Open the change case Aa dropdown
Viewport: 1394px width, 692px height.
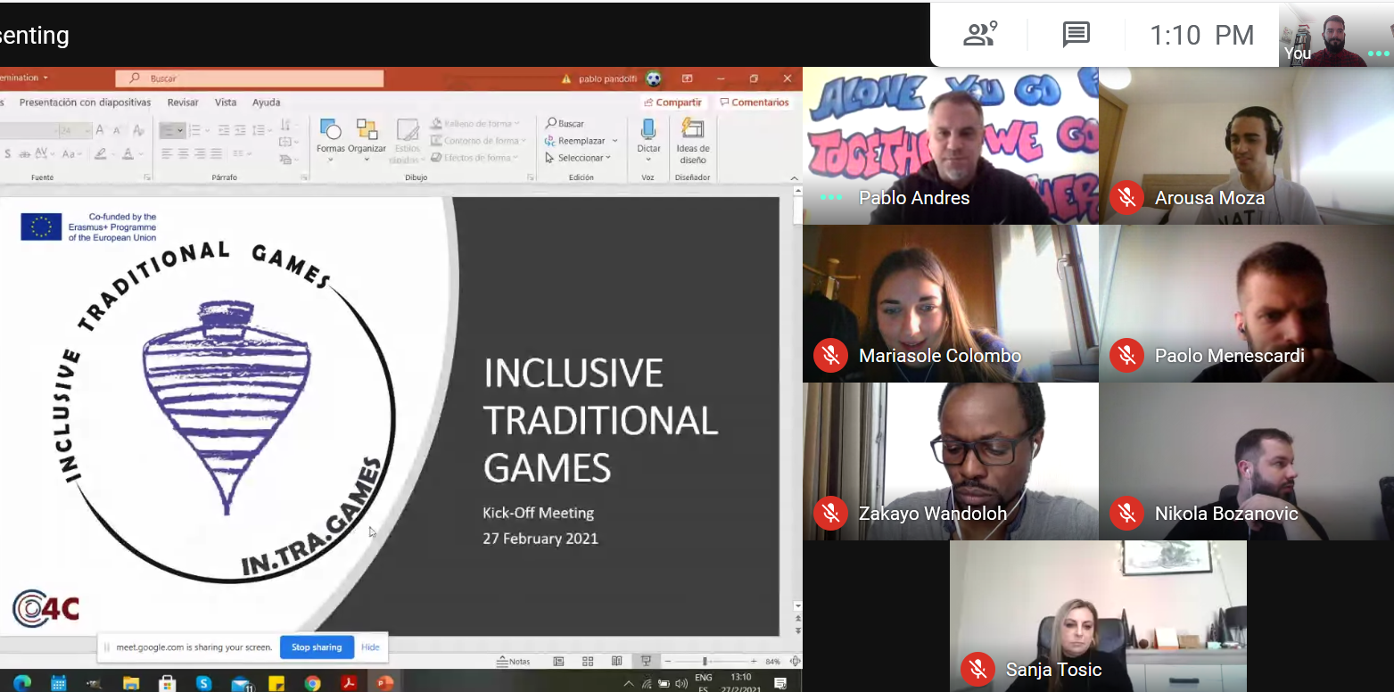(x=73, y=154)
